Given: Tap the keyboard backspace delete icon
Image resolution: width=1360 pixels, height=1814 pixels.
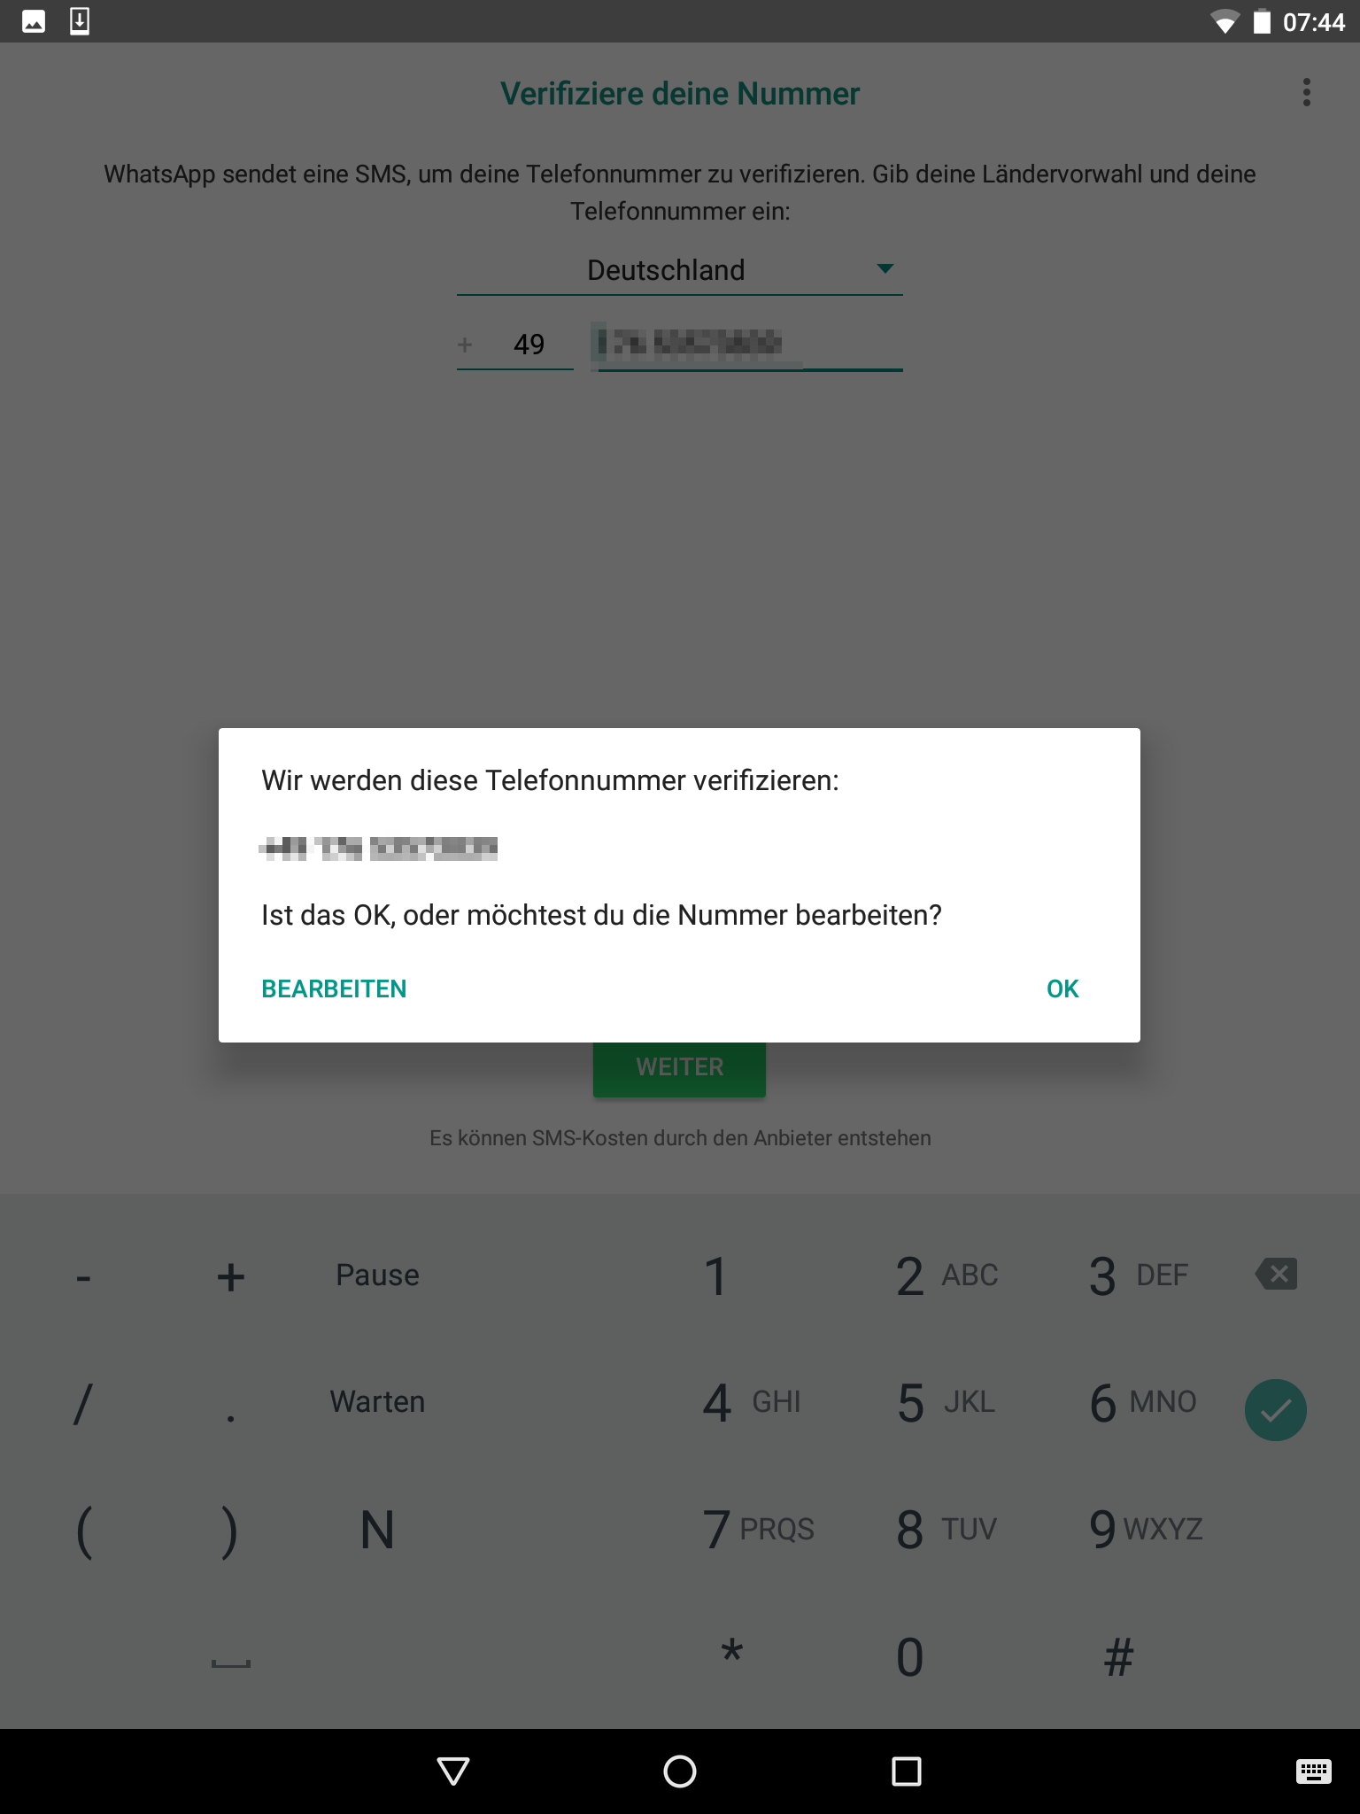Looking at the screenshot, I should click(x=1276, y=1275).
